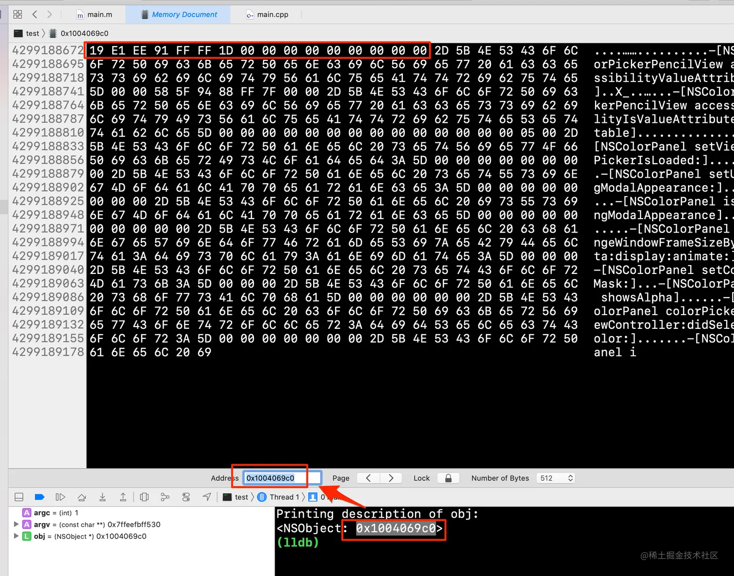
Task: Switch to the main.m tab
Action: 96,14
